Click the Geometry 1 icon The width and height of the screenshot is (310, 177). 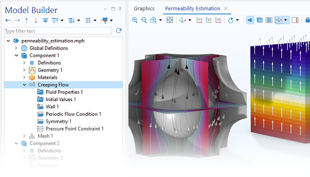point(32,70)
